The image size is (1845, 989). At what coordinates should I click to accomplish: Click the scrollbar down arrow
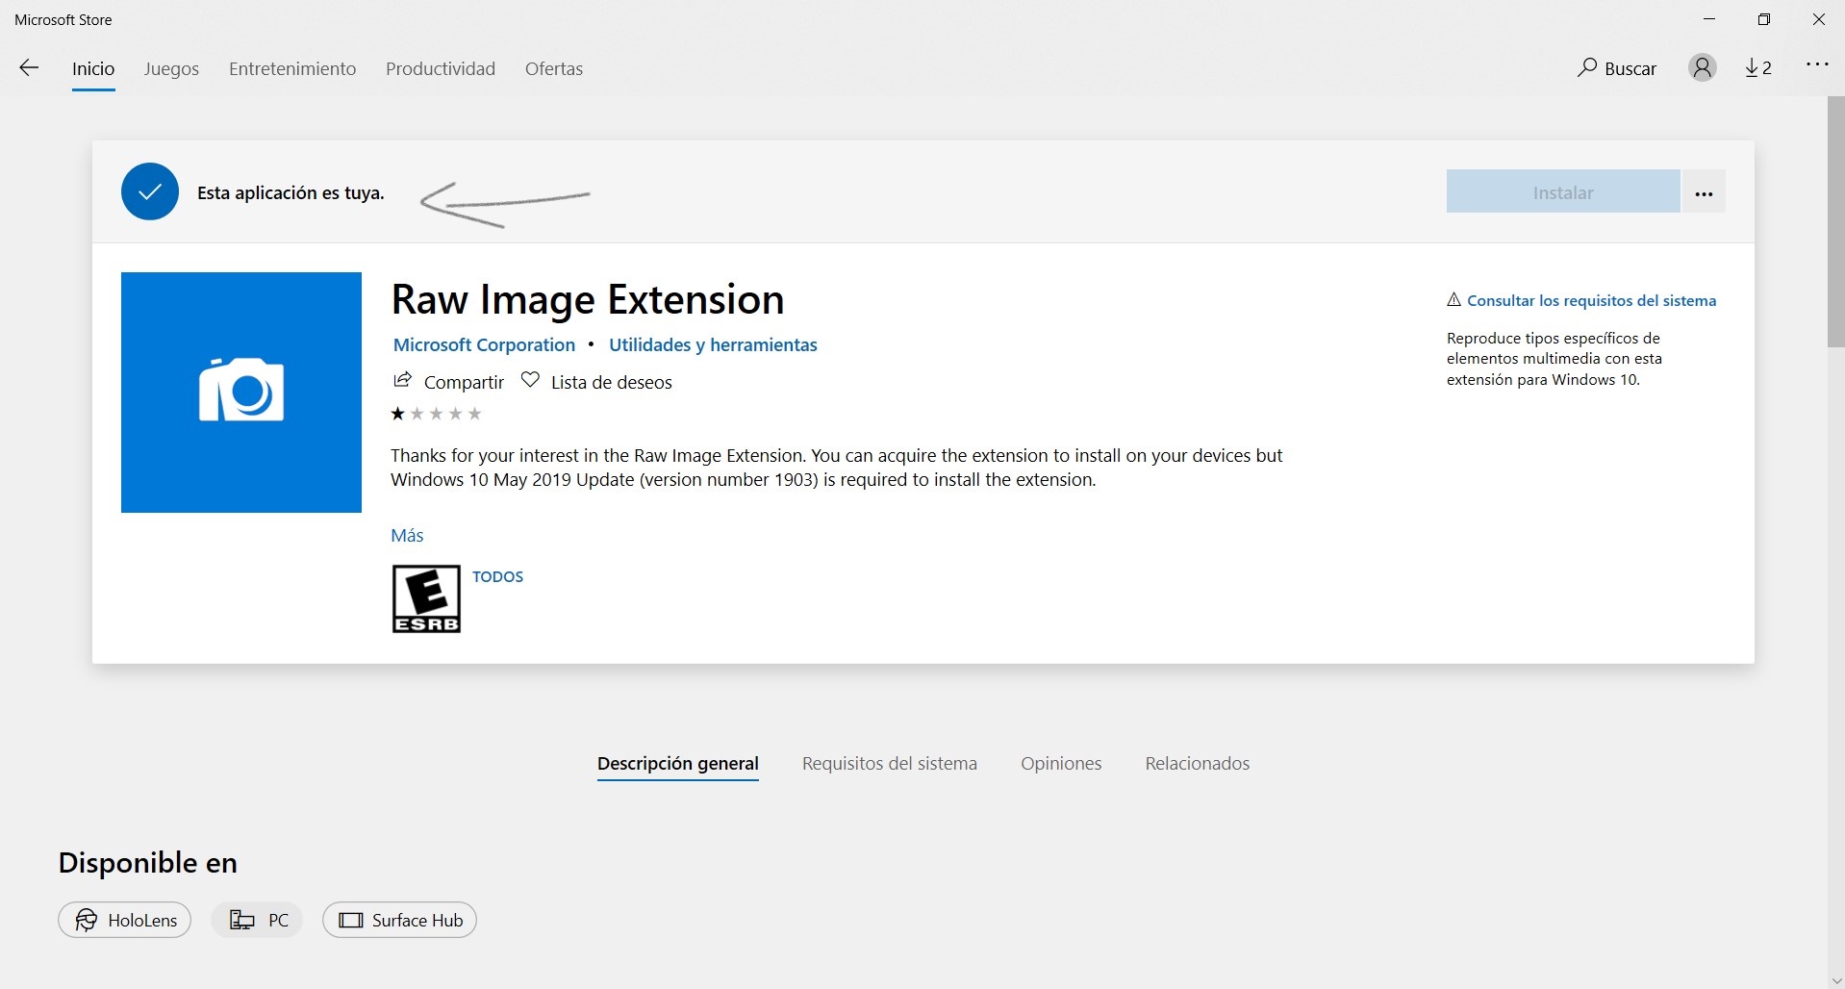[x=1835, y=980]
